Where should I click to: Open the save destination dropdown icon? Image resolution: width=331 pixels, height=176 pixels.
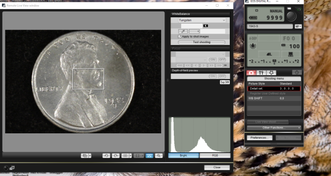tap(298, 27)
